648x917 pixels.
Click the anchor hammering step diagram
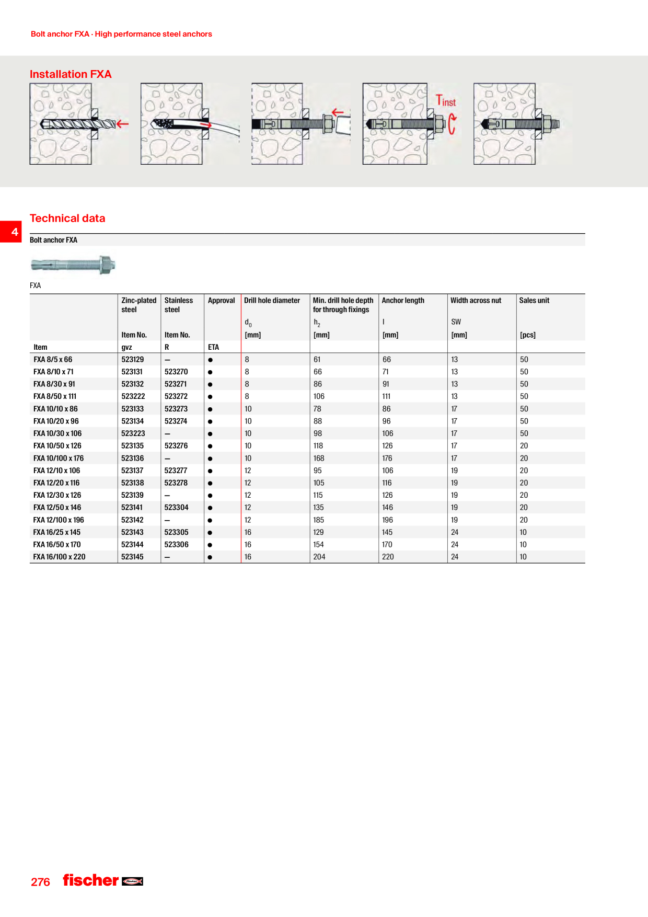301,124
